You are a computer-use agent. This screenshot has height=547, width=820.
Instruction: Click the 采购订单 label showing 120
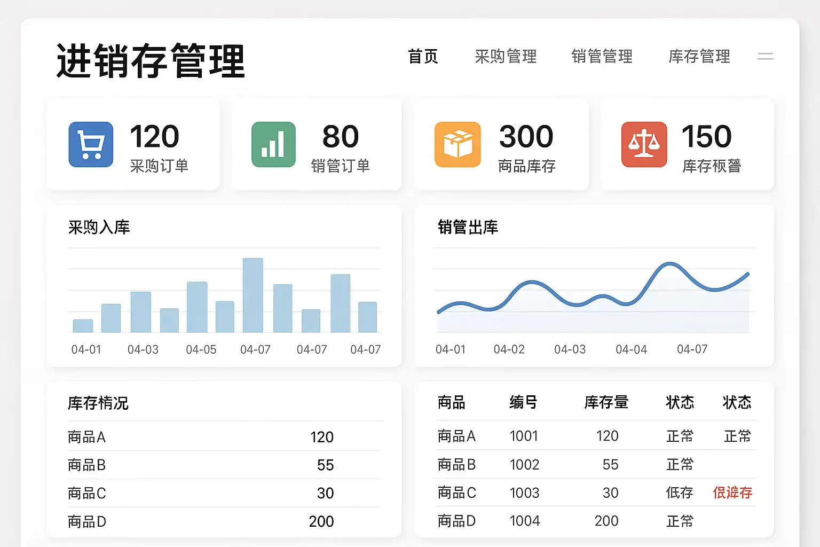(x=159, y=166)
